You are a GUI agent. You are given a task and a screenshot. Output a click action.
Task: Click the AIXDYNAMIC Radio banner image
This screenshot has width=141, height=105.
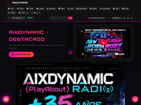(x=70, y=83)
